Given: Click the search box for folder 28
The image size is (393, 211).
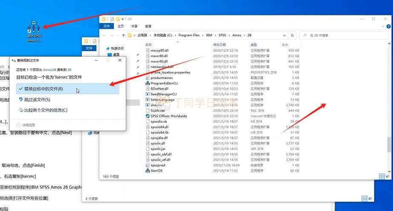Looking at the screenshot, I should [x=344, y=35].
